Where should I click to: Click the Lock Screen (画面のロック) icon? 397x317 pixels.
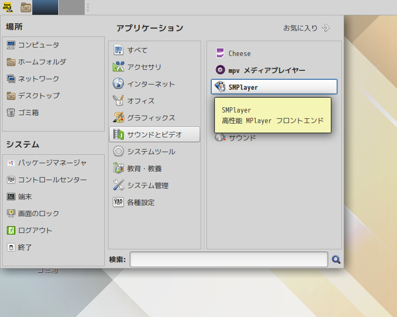click(x=11, y=213)
